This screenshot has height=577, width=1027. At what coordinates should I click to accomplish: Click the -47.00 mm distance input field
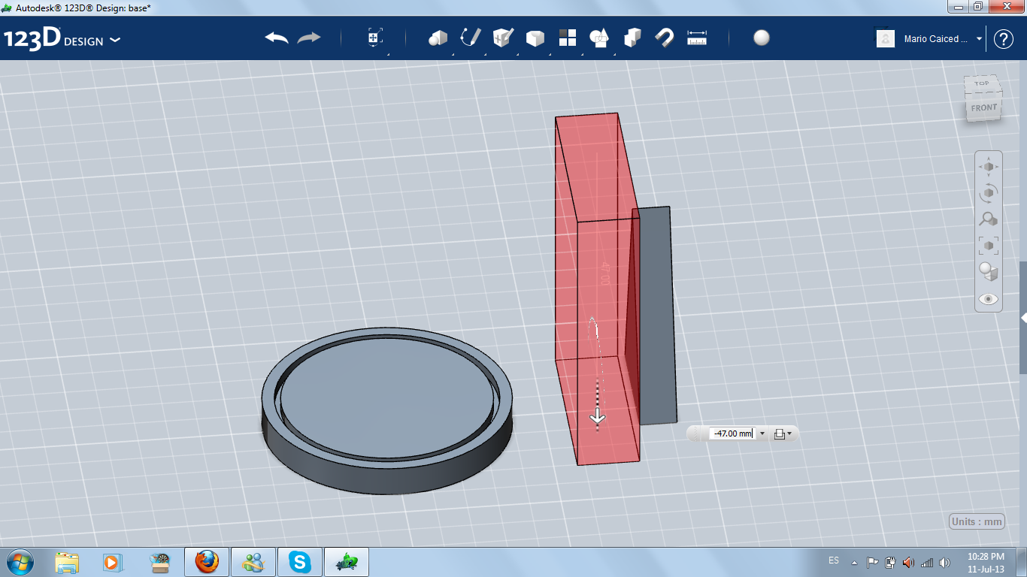click(x=733, y=434)
